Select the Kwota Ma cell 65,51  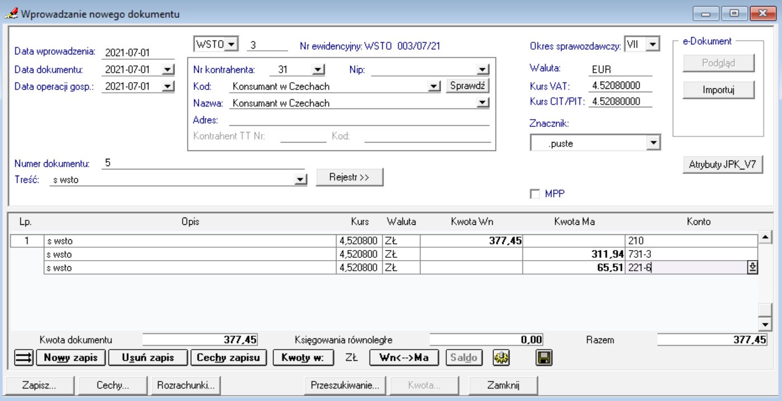pyautogui.click(x=573, y=267)
